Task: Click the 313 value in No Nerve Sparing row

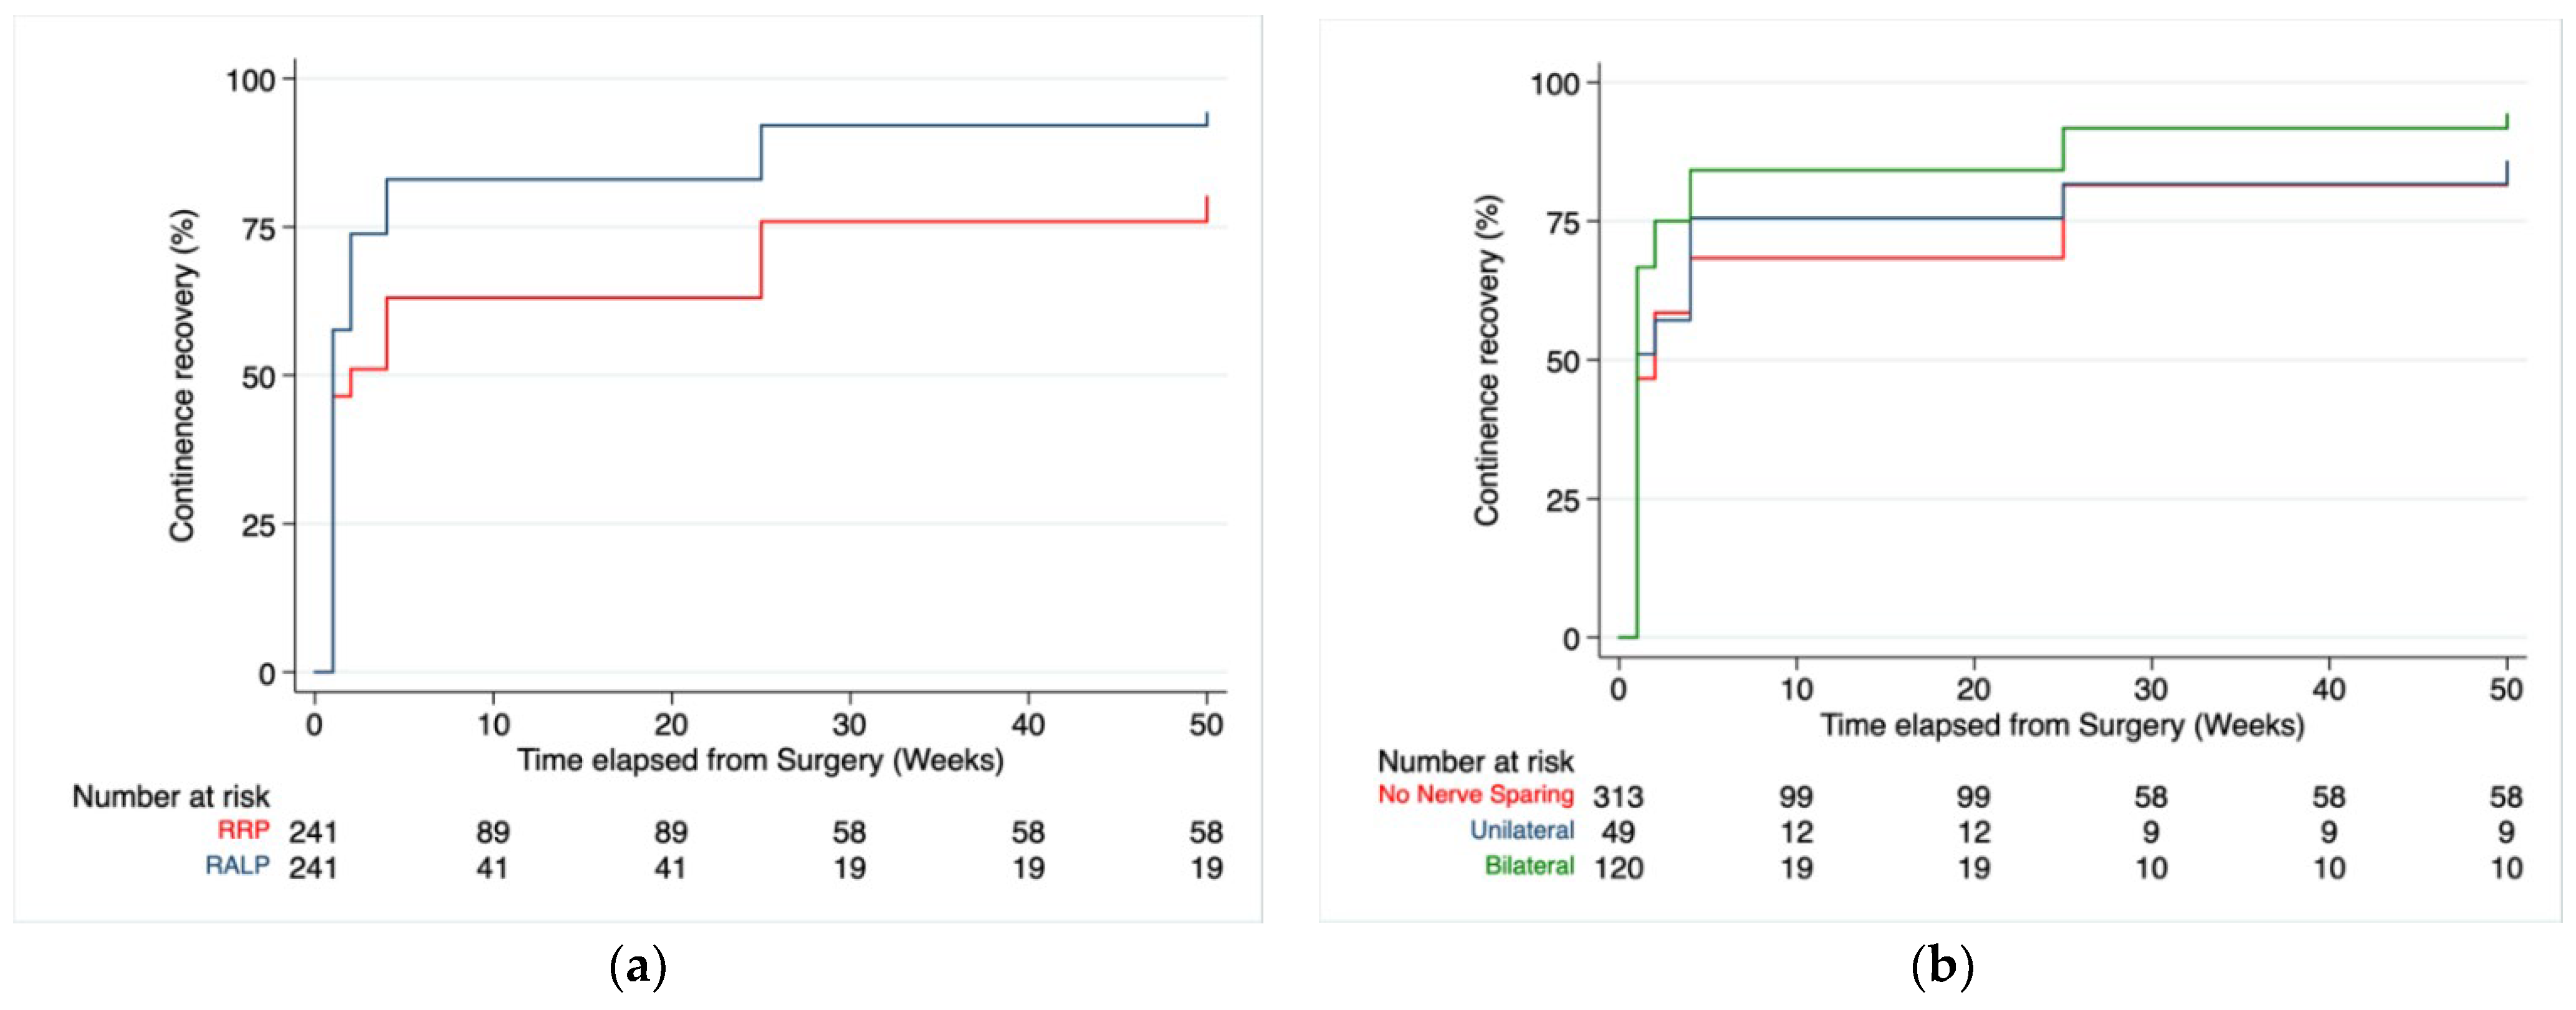Action: 1618,797
